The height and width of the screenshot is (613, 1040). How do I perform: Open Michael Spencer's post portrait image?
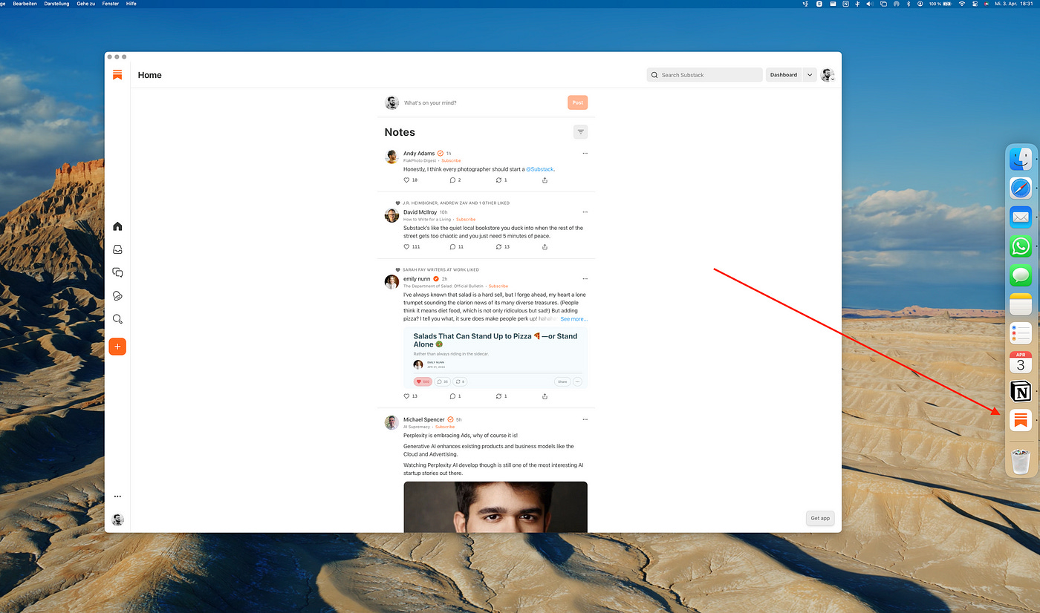[495, 507]
